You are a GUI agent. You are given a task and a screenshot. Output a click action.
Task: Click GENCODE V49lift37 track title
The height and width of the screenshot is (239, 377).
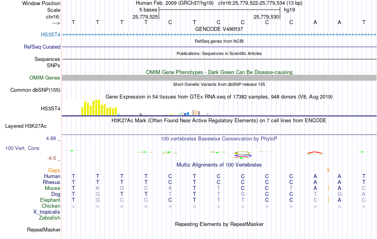click(x=219, y=29)
